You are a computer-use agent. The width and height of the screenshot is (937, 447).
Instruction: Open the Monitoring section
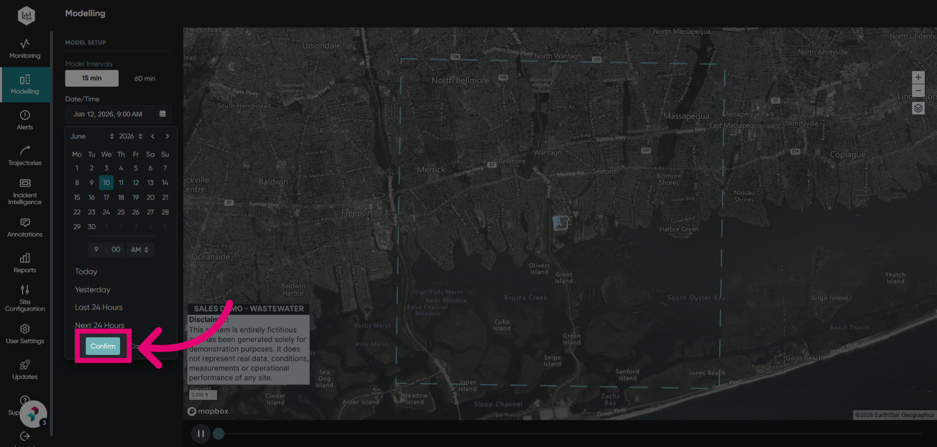click(25, 49)
